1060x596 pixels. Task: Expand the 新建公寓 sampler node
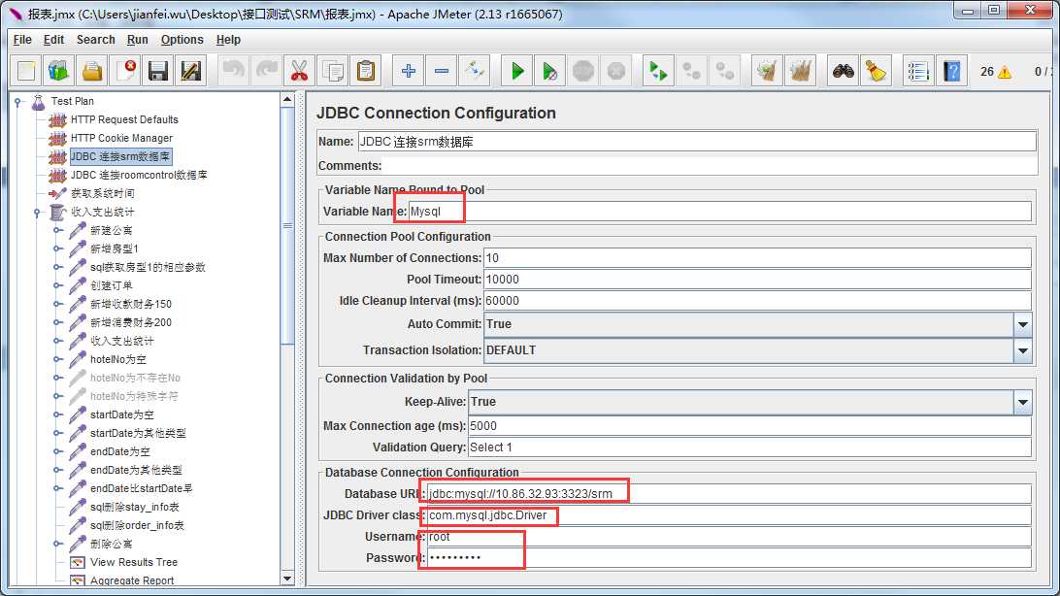click(x=57, y=230)
